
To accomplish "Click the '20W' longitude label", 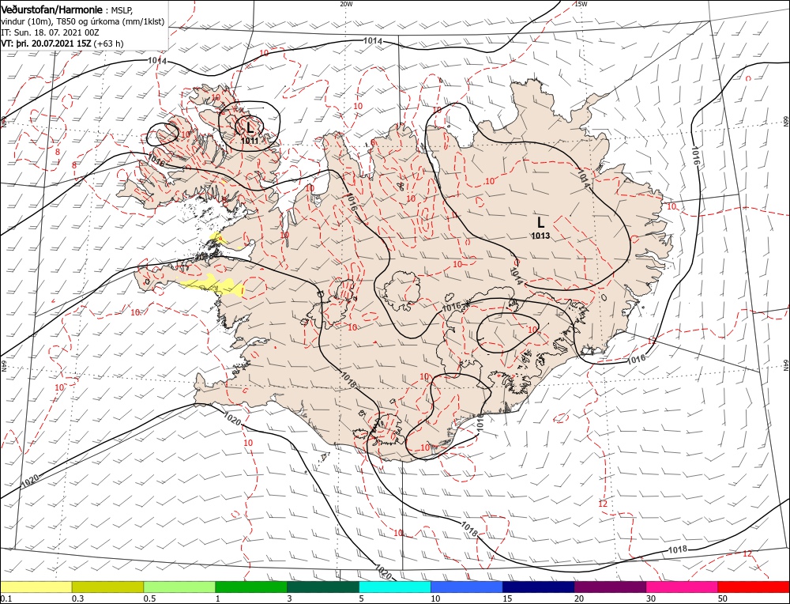I will pyautogui.click(x=346, y=3).
